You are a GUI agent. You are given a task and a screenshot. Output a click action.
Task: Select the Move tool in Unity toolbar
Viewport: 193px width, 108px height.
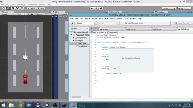[x=8, y=8]
